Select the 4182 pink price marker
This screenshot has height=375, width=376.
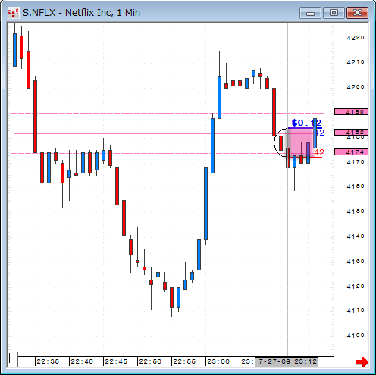click(351, 132)
